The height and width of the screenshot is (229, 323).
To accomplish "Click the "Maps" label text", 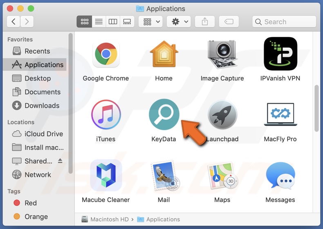I will [x=222, y=200].
